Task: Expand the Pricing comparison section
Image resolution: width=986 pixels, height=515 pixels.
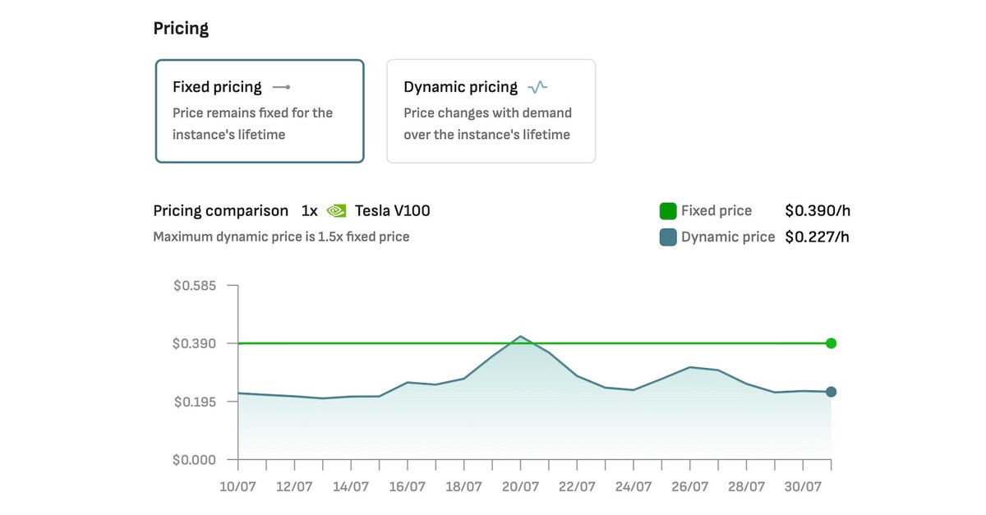Action: point(220,210)
